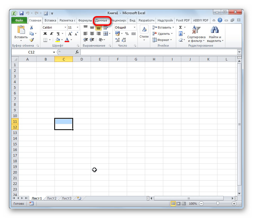The image size is (253, 218).
Task: Switch to Page Layout view in status bar
Action: tap(178, 204)
